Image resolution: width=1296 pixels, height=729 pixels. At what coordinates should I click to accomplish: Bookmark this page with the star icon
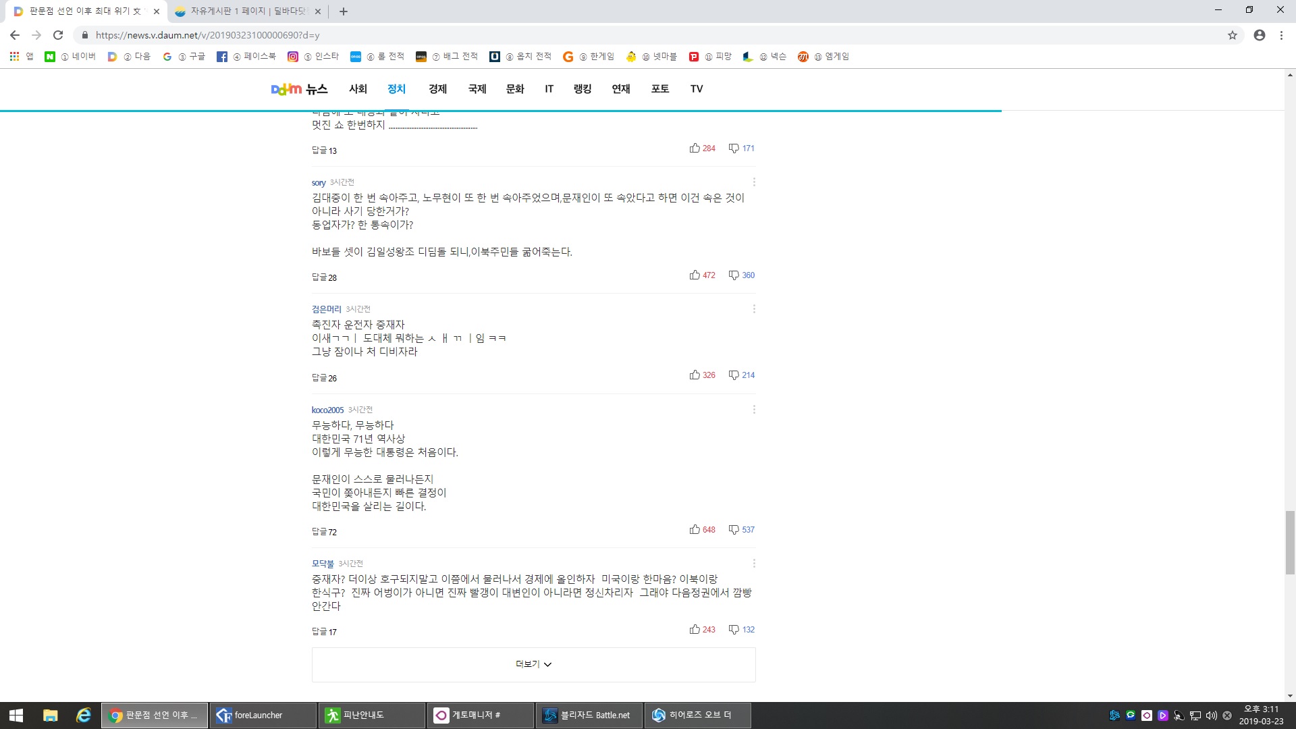[1233, 35]
